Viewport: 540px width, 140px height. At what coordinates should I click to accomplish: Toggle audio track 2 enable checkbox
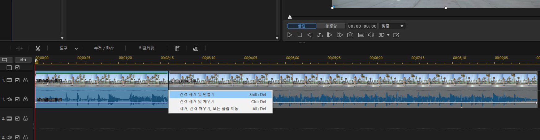17,137
